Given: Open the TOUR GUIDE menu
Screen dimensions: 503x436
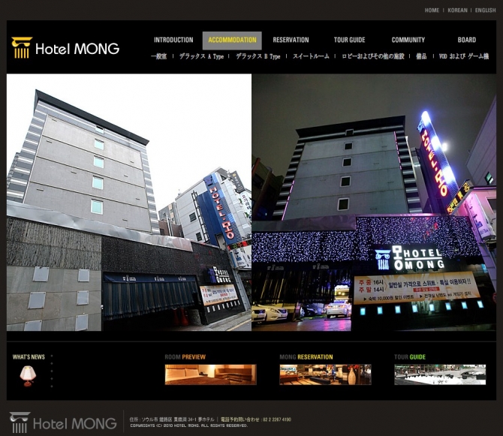Looking at the screenshot, I should pos(349,40).
